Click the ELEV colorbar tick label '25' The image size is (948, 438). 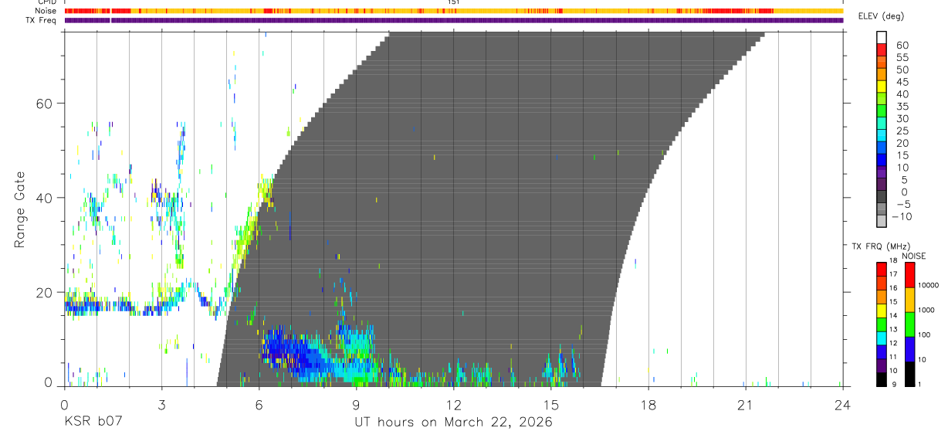901,131
